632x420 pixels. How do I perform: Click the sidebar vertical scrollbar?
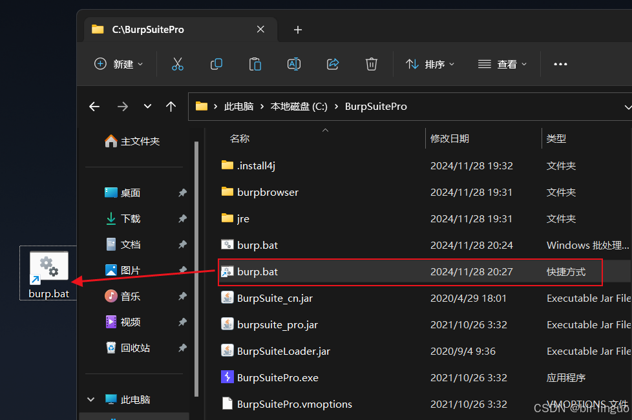[196, 268]
